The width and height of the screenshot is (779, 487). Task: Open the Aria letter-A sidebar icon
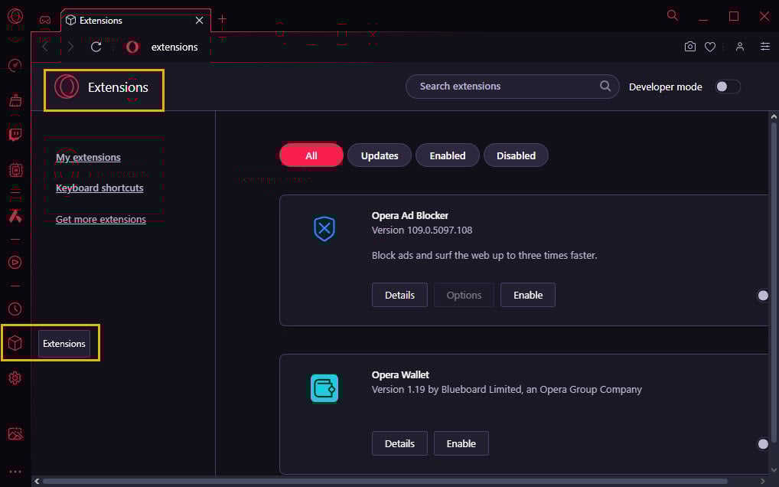click(15, 216)
